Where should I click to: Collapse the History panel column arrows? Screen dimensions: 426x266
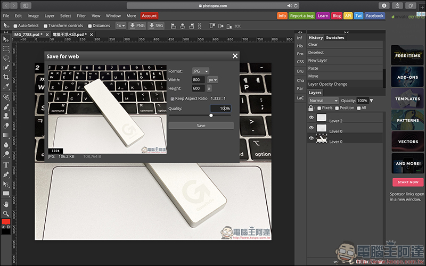pyautogui.click(x=347, y=32)
